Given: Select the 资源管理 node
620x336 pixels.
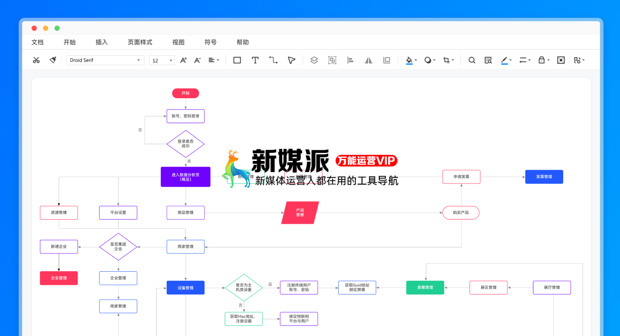Looking at the screenshot, I should (x=59, y=213).
